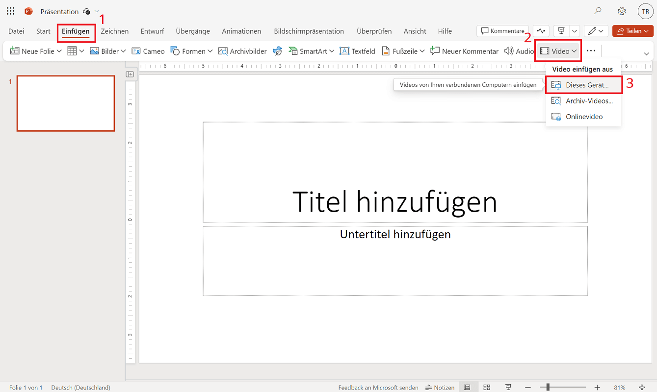Open the settings gear
The height and width of the screenshot is (392, 657).
point(622,11)
